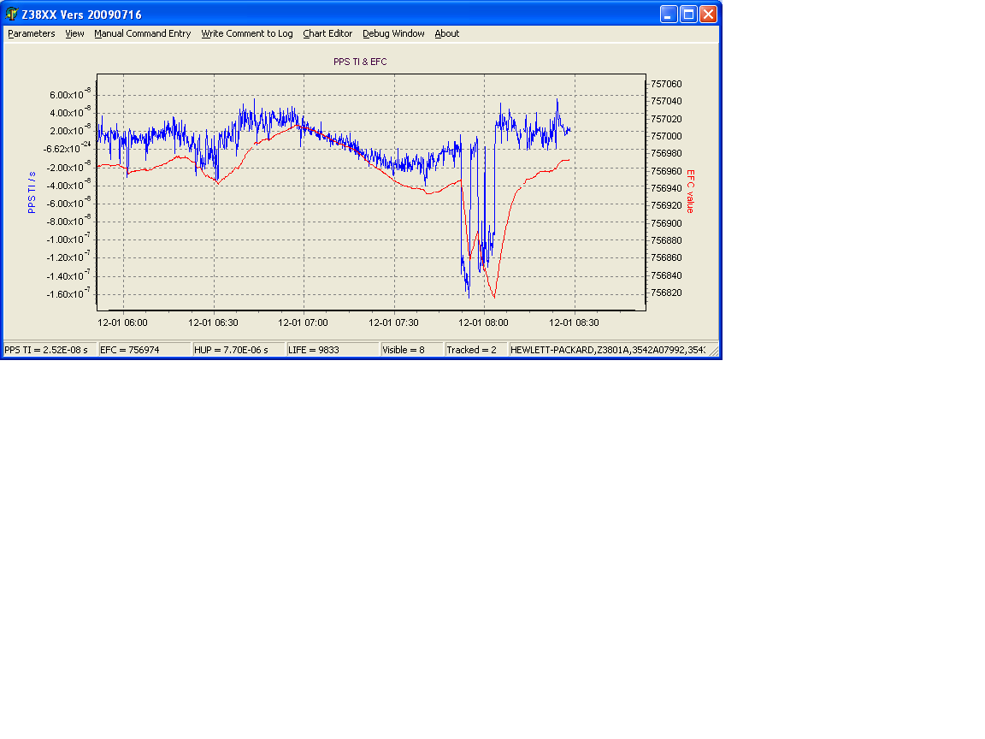Click the 12-01 06:00 time axis label
The height and width of the screenshot is (739, 985).
point(122,322)
